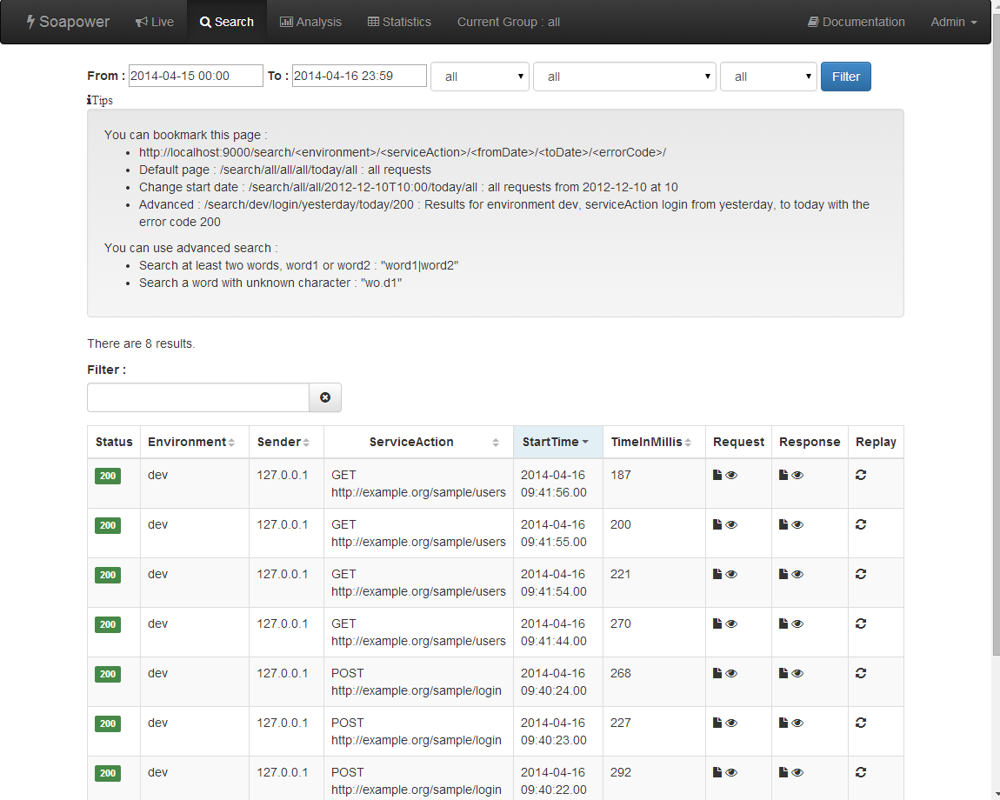Sort table by ServiceAction column
The width and height of the screenshot is (1000, 800).
pyautogui.click(x=418, y=442)
